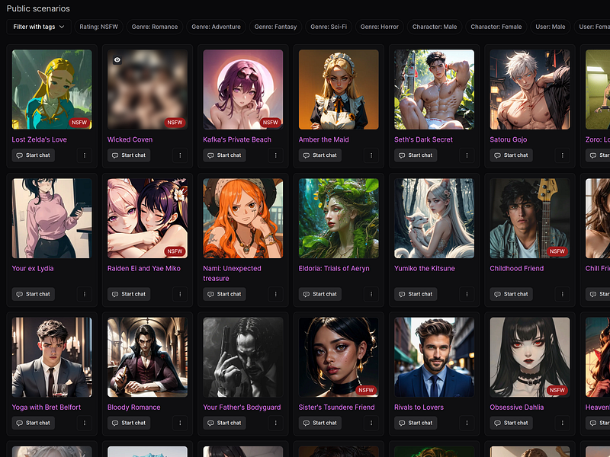Viewport: 610px width, 457px height.
Task: Open the Kafka's Private Beach title link
Action: [x=237, y=139]
